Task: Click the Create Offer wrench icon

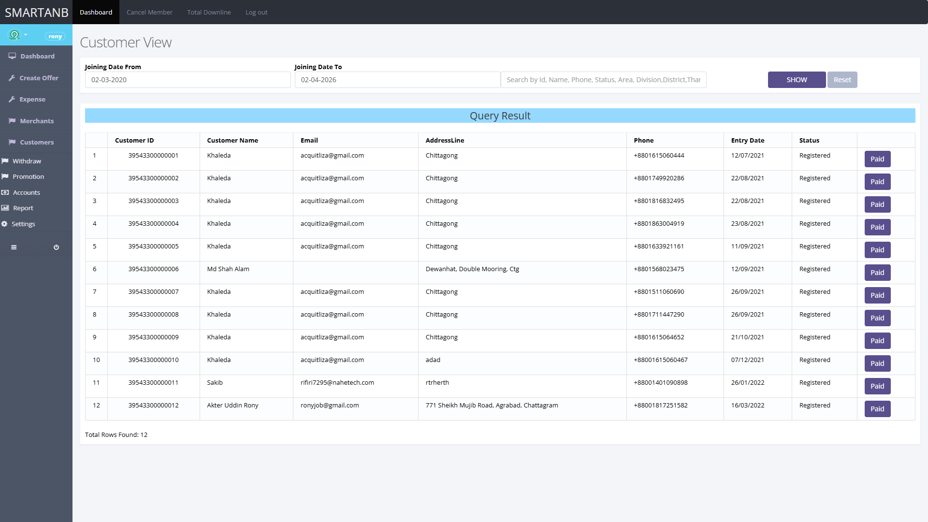Action: [12, 78]
